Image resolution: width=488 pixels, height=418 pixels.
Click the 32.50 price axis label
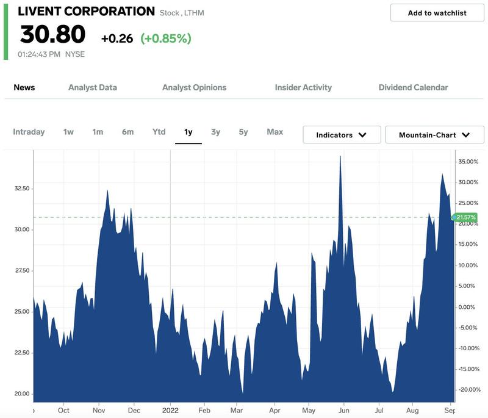pos(22,189)
